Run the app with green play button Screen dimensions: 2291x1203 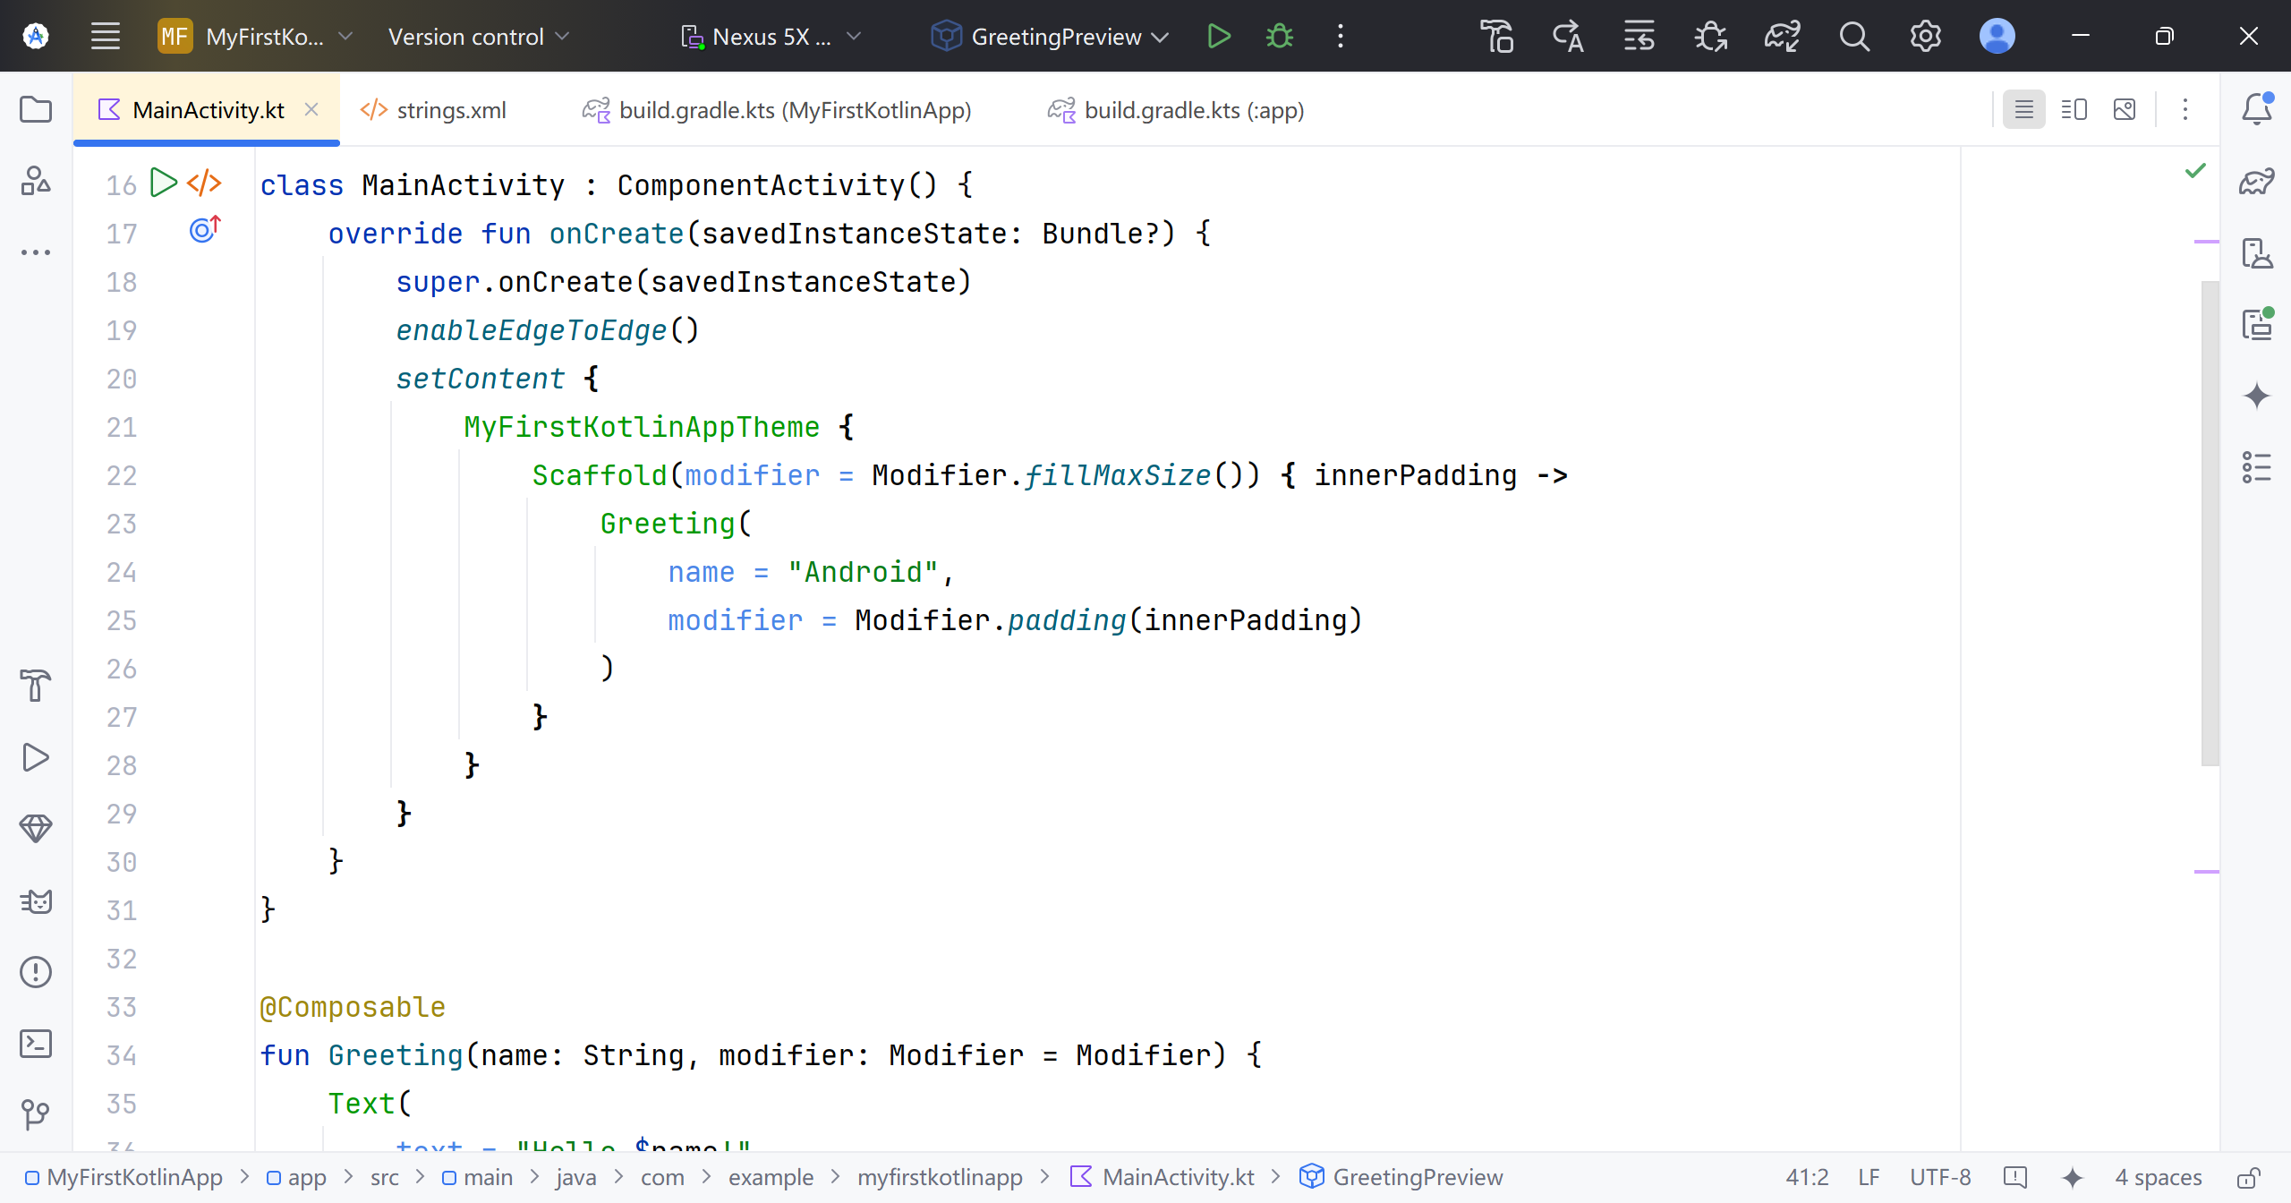click(1218, 37)
